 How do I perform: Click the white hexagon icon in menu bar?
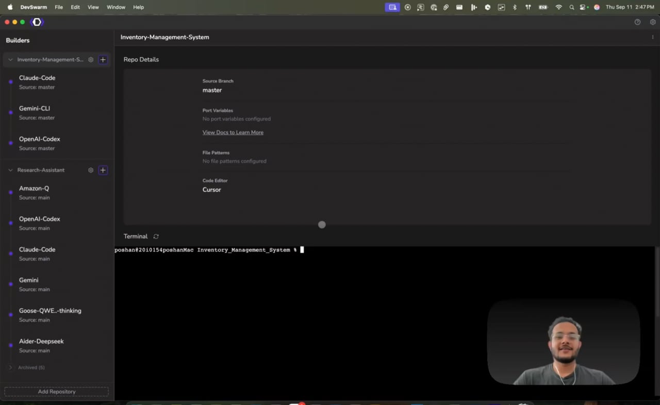[x=487, y=7]
